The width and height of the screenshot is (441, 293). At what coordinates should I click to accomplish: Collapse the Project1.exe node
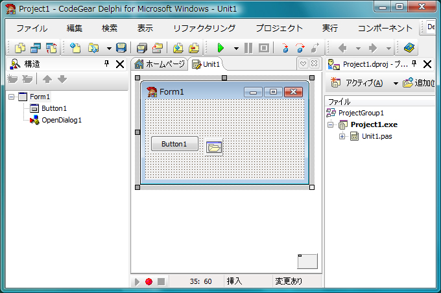click(x=331, y=124)
